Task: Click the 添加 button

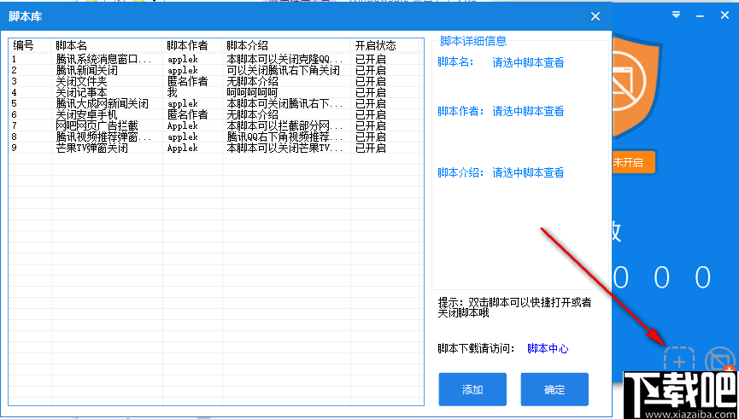Action: click(x=472, y=389)
